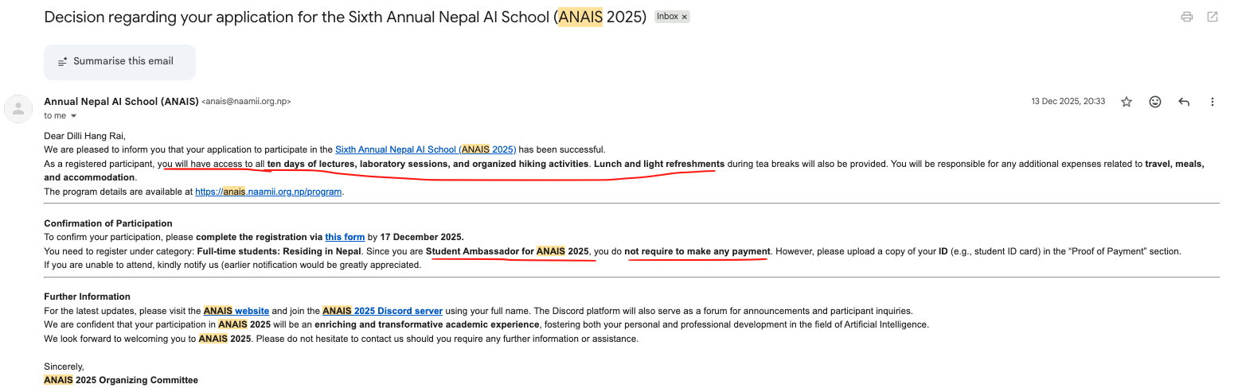The image size is (1234, 388).
Task: Click "enriching and transformative academic experience" text
Action: click(x=427, y=324)
